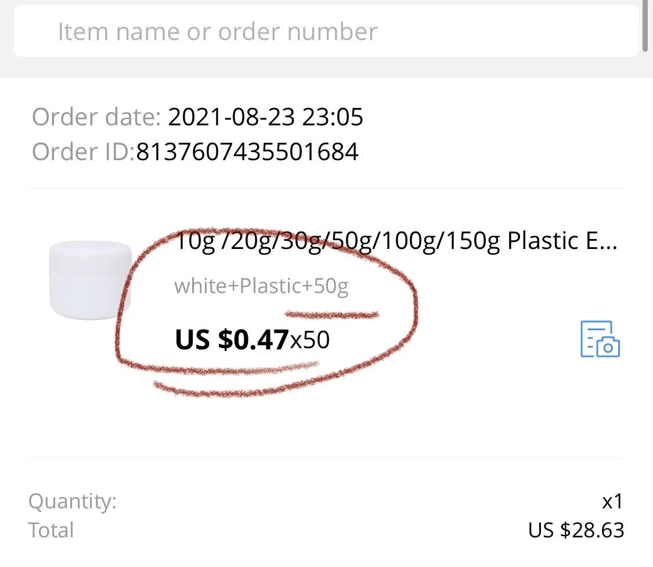
Task: Open the order snapshot icon
Action: [600, 338]
